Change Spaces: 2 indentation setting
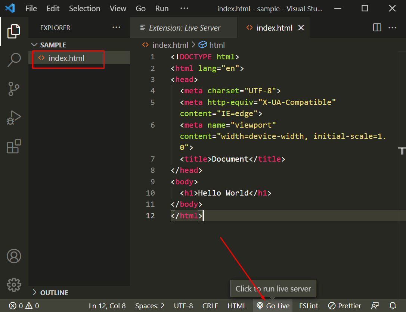This screenshot has width=406, height=312. click(150, 306)
